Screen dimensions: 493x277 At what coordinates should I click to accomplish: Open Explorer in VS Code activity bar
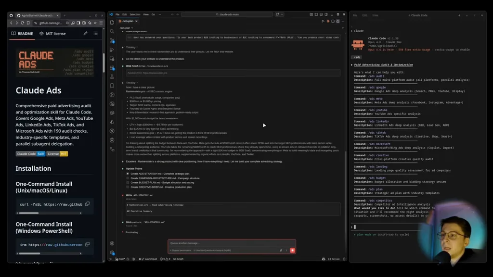[112, 22]
